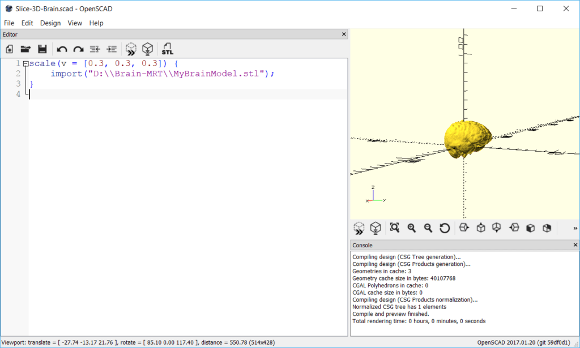Click the New file icon in editor toolbar

9,49
